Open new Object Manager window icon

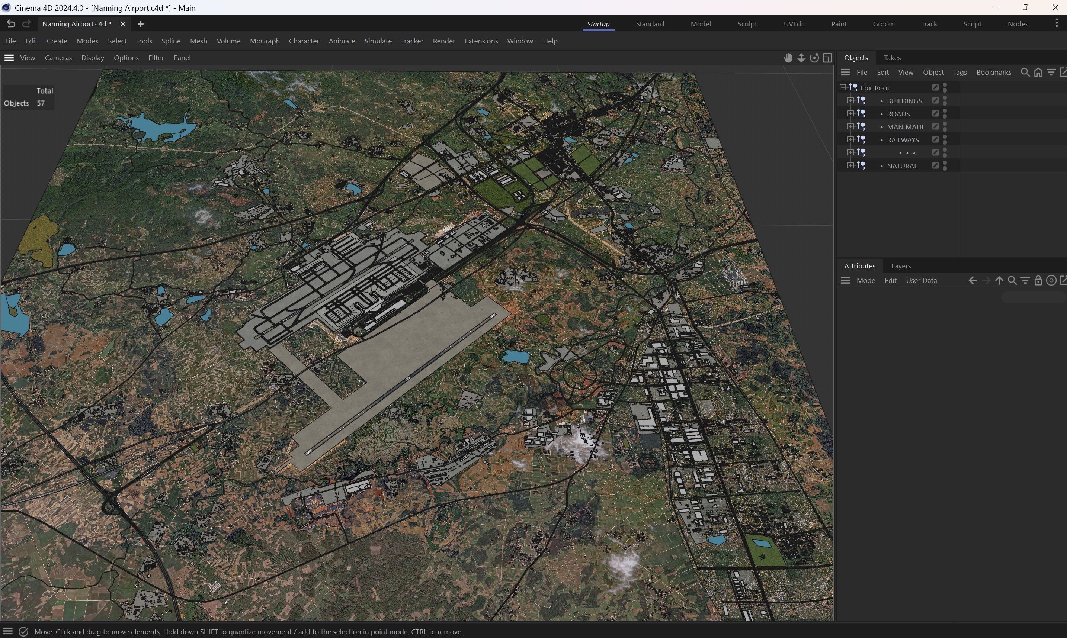(x=1063, y=72)
